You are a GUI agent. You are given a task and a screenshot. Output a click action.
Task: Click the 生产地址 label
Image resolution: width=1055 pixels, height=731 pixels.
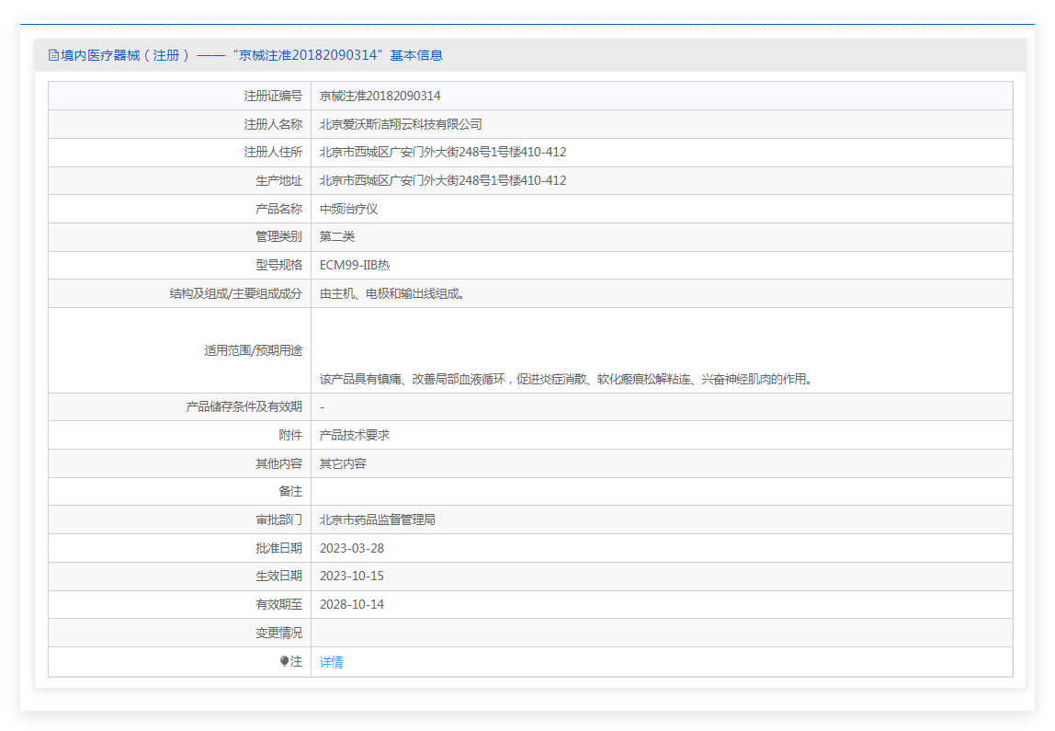[x=279, y=181]
